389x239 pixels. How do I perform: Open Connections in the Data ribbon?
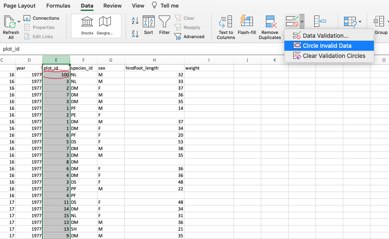(x=42, y=18)
